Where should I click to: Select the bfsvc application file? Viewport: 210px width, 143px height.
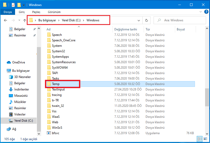55,133
